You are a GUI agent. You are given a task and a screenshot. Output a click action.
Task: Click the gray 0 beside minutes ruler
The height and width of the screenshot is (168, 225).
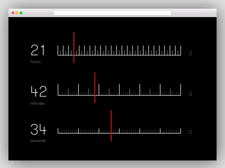coord(190,94)
